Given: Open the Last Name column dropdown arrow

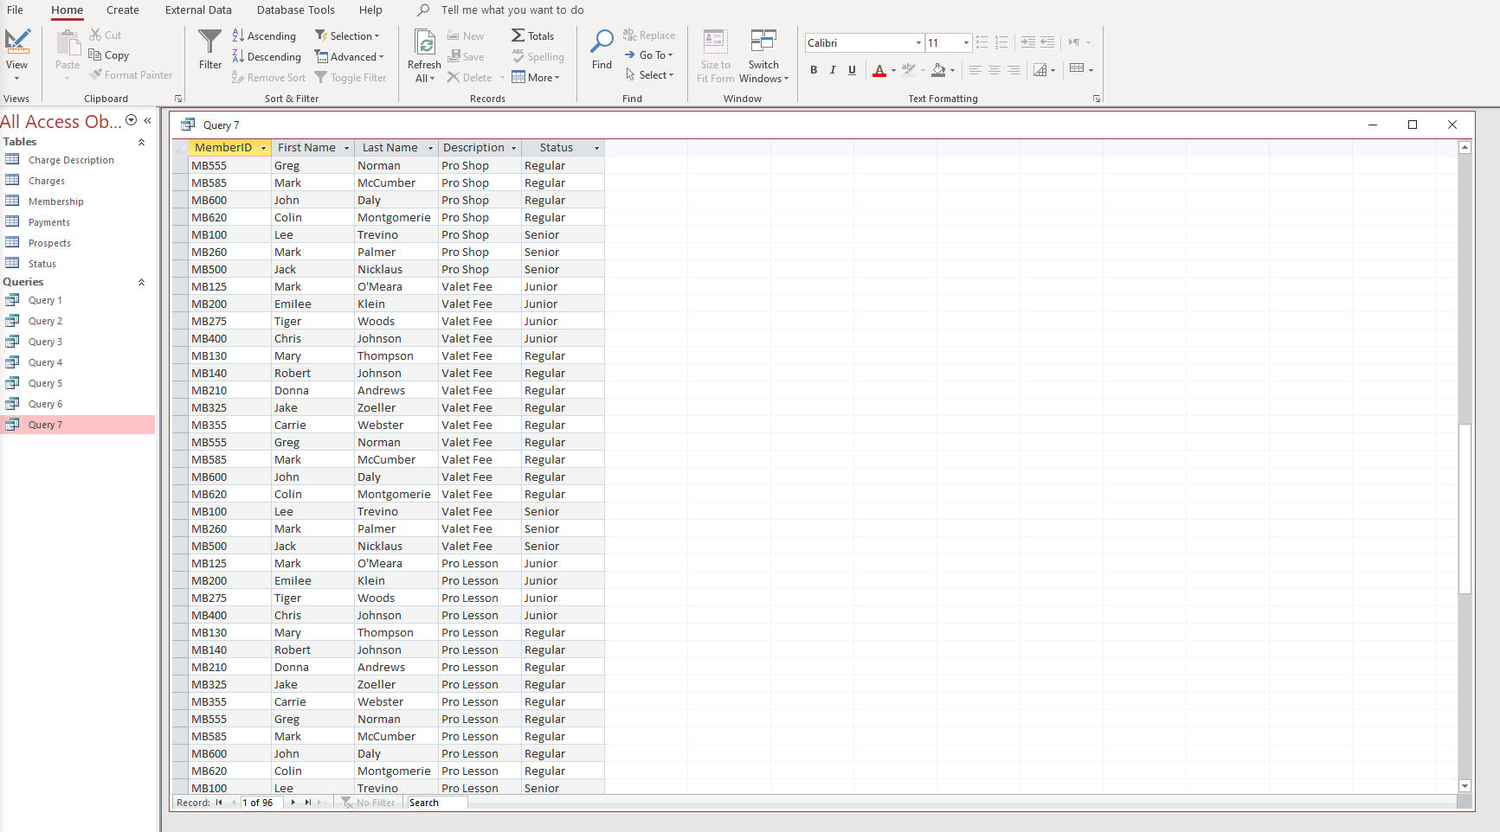Looking at the screenshot, I should coord(430,148).
